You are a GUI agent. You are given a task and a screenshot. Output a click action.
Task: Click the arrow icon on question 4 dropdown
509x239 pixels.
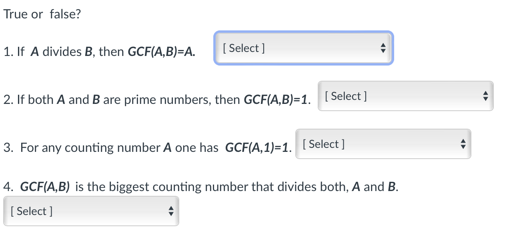pyautogui.click(x=170, y=211)
